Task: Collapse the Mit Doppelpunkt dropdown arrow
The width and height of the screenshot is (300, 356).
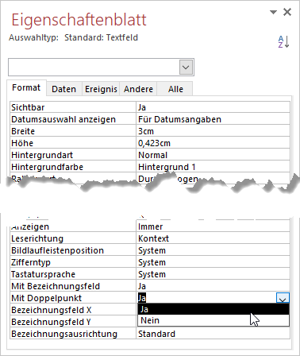Action: point(283,298)
